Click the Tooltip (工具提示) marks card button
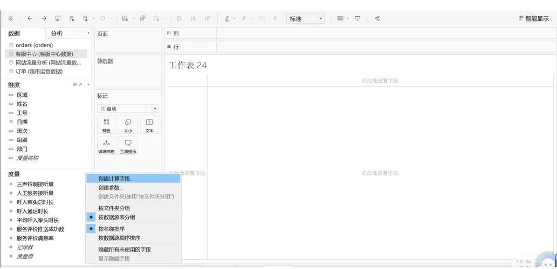 click(x=128, y=146)
